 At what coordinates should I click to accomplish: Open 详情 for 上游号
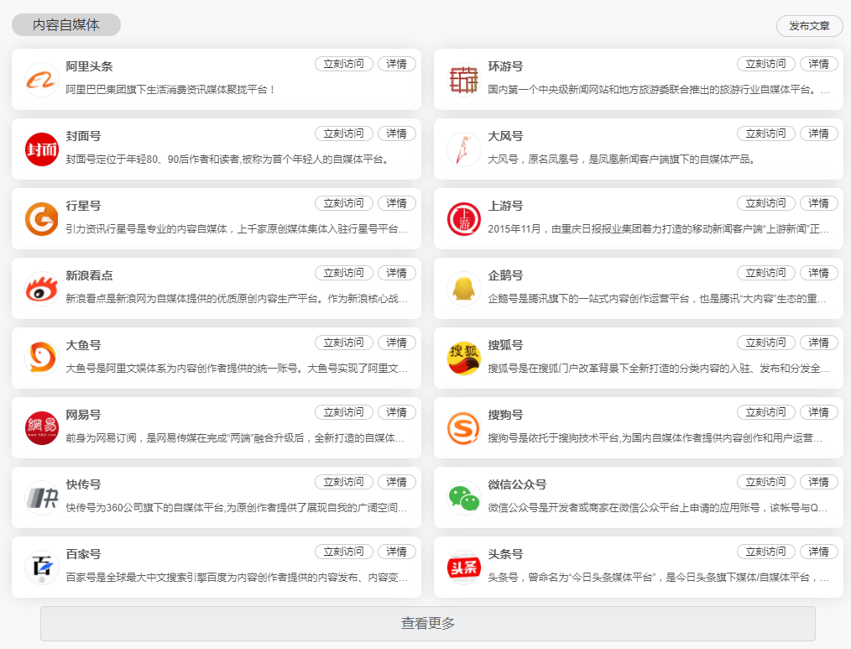click(x=819, y=203)
